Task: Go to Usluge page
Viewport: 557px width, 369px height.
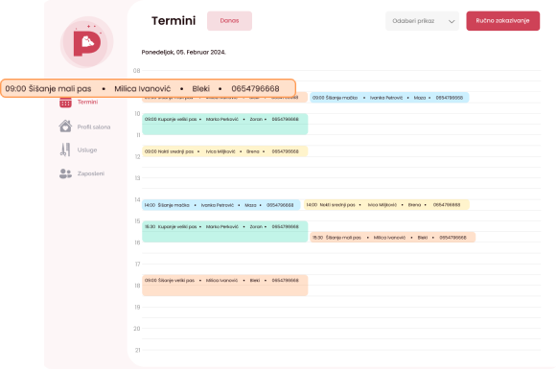Action: coord(87,150)
